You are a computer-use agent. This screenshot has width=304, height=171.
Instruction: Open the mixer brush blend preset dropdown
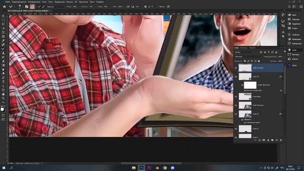point(56,7)
